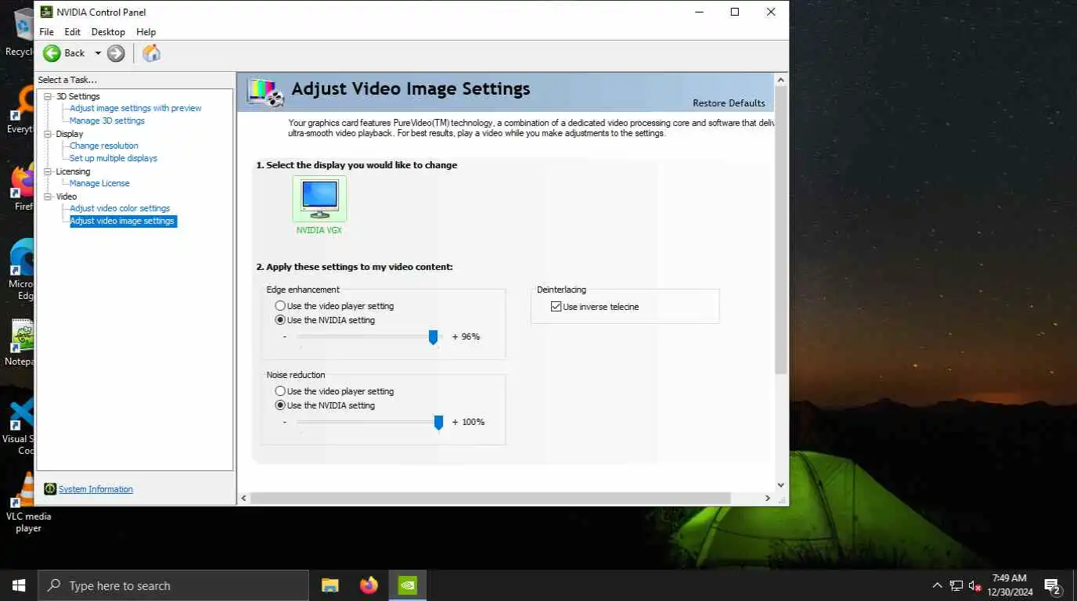Viewport: 1077px width, 601px height.
Task: Collapse the Display tree node
Action: click(48, 134)
